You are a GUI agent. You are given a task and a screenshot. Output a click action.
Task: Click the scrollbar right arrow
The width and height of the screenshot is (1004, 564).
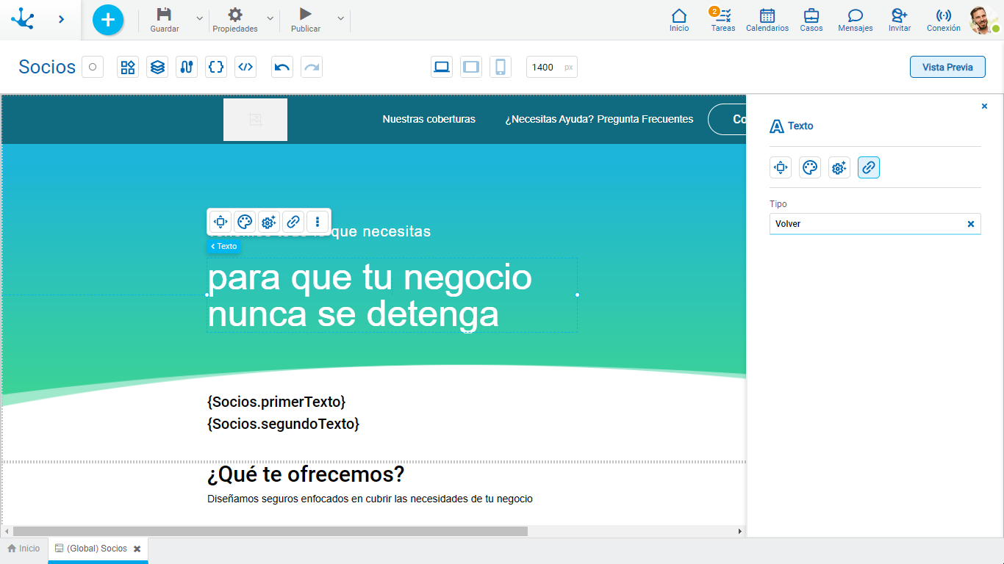(740, 531)
